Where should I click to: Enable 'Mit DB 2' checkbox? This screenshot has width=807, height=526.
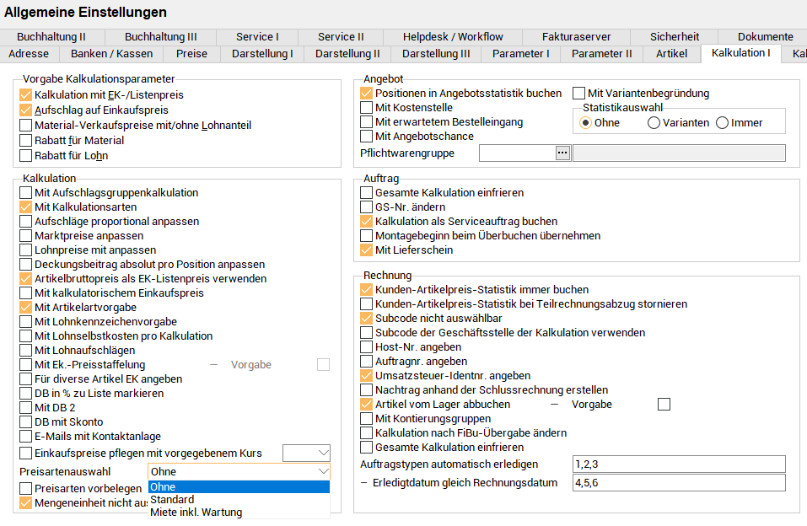pos(26,408)
